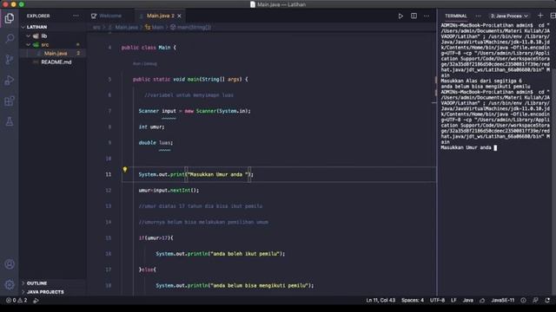Open the Explorer view in activity bar

click(10, 18)
